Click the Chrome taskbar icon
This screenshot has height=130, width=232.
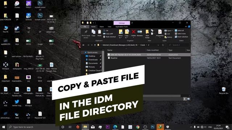tap(138, 127)
